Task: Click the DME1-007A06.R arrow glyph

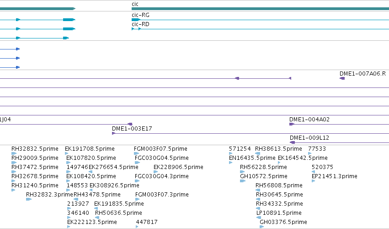Action: pos(342,78)
